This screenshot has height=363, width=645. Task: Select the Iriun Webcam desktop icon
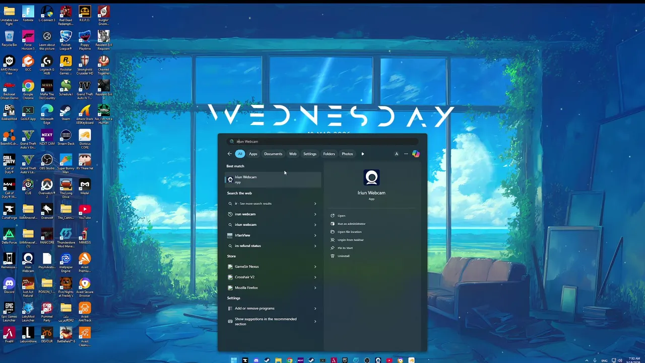[x=28, y=263]
